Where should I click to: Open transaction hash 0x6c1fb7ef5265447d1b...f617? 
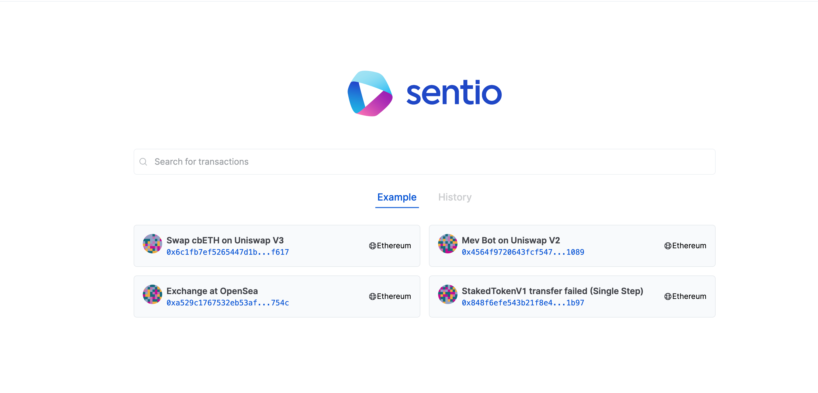(227, 252)
